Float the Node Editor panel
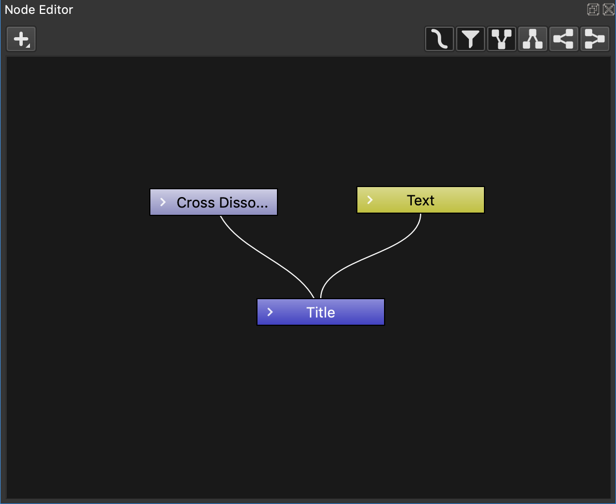Screen dimensions: 616x504 tap(593, 9)
